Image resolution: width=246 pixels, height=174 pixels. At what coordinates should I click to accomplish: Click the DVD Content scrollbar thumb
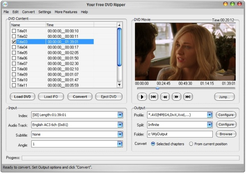coord(119,47)
